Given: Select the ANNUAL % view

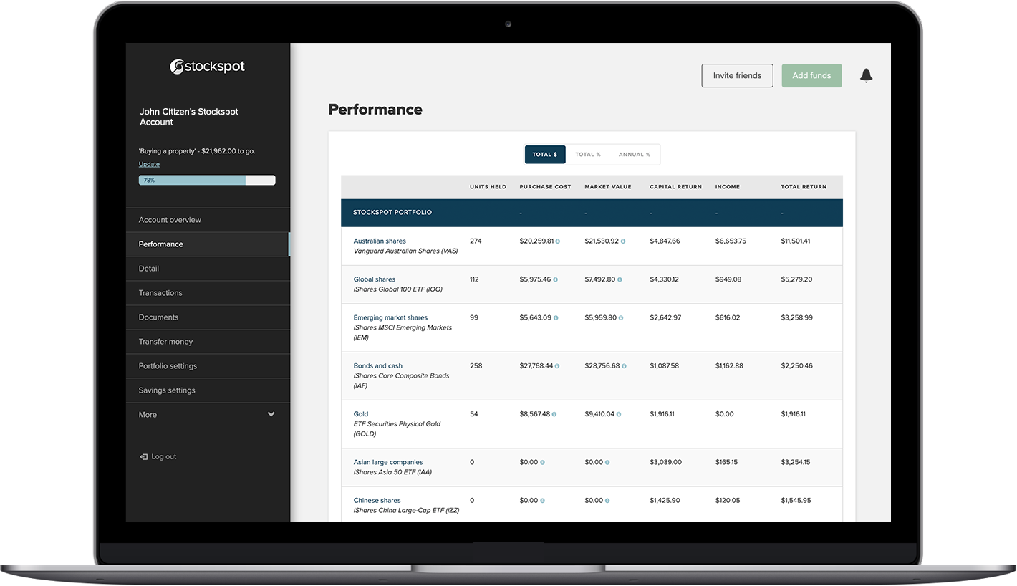Looking at the screenshot, I should 635,154.
